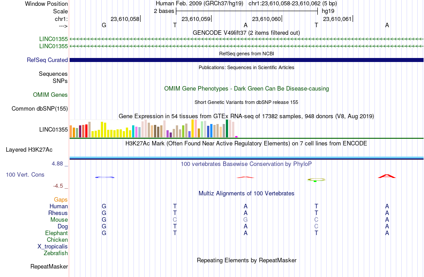This screenshot has width=424, height=277.
Task: Open 100 vertebrates PhyloP conservation title
Action: 246,164
